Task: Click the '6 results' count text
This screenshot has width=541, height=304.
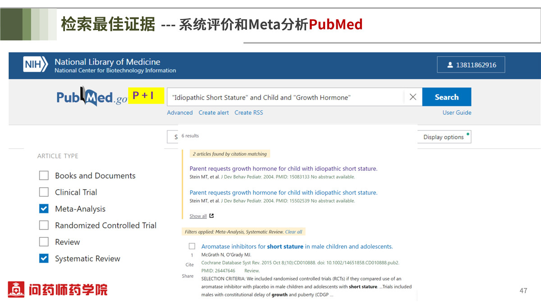Action: click(x=190, y=136)
